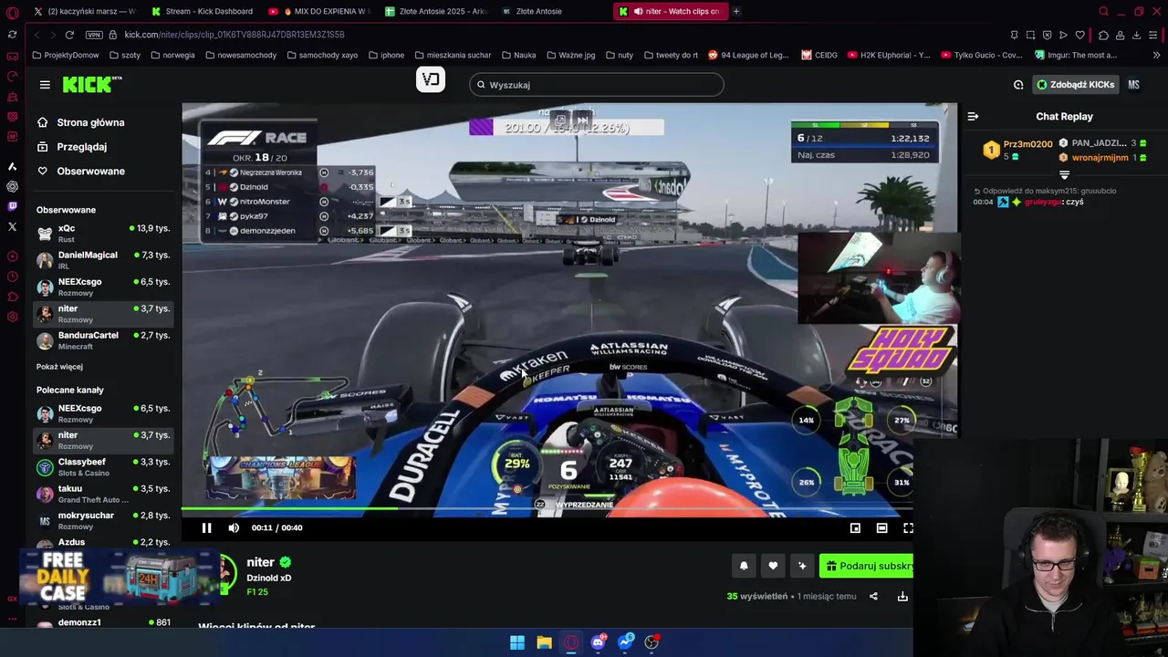Open the niter channel name link
This screenshot has width=1168, height=657.
point(260,562)
